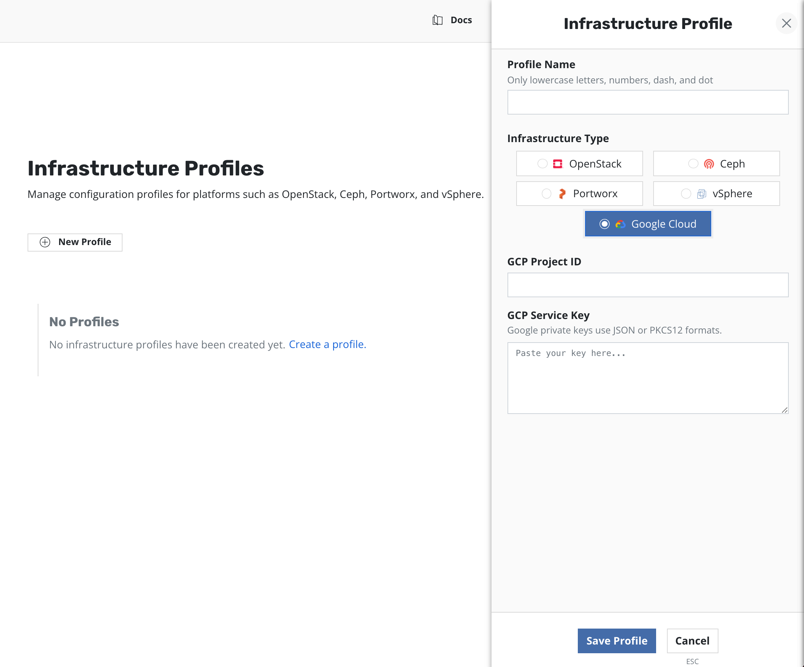The image size is (804, 667).
Task: Click the vSphere logo icon
Action: tap(701, 194)
